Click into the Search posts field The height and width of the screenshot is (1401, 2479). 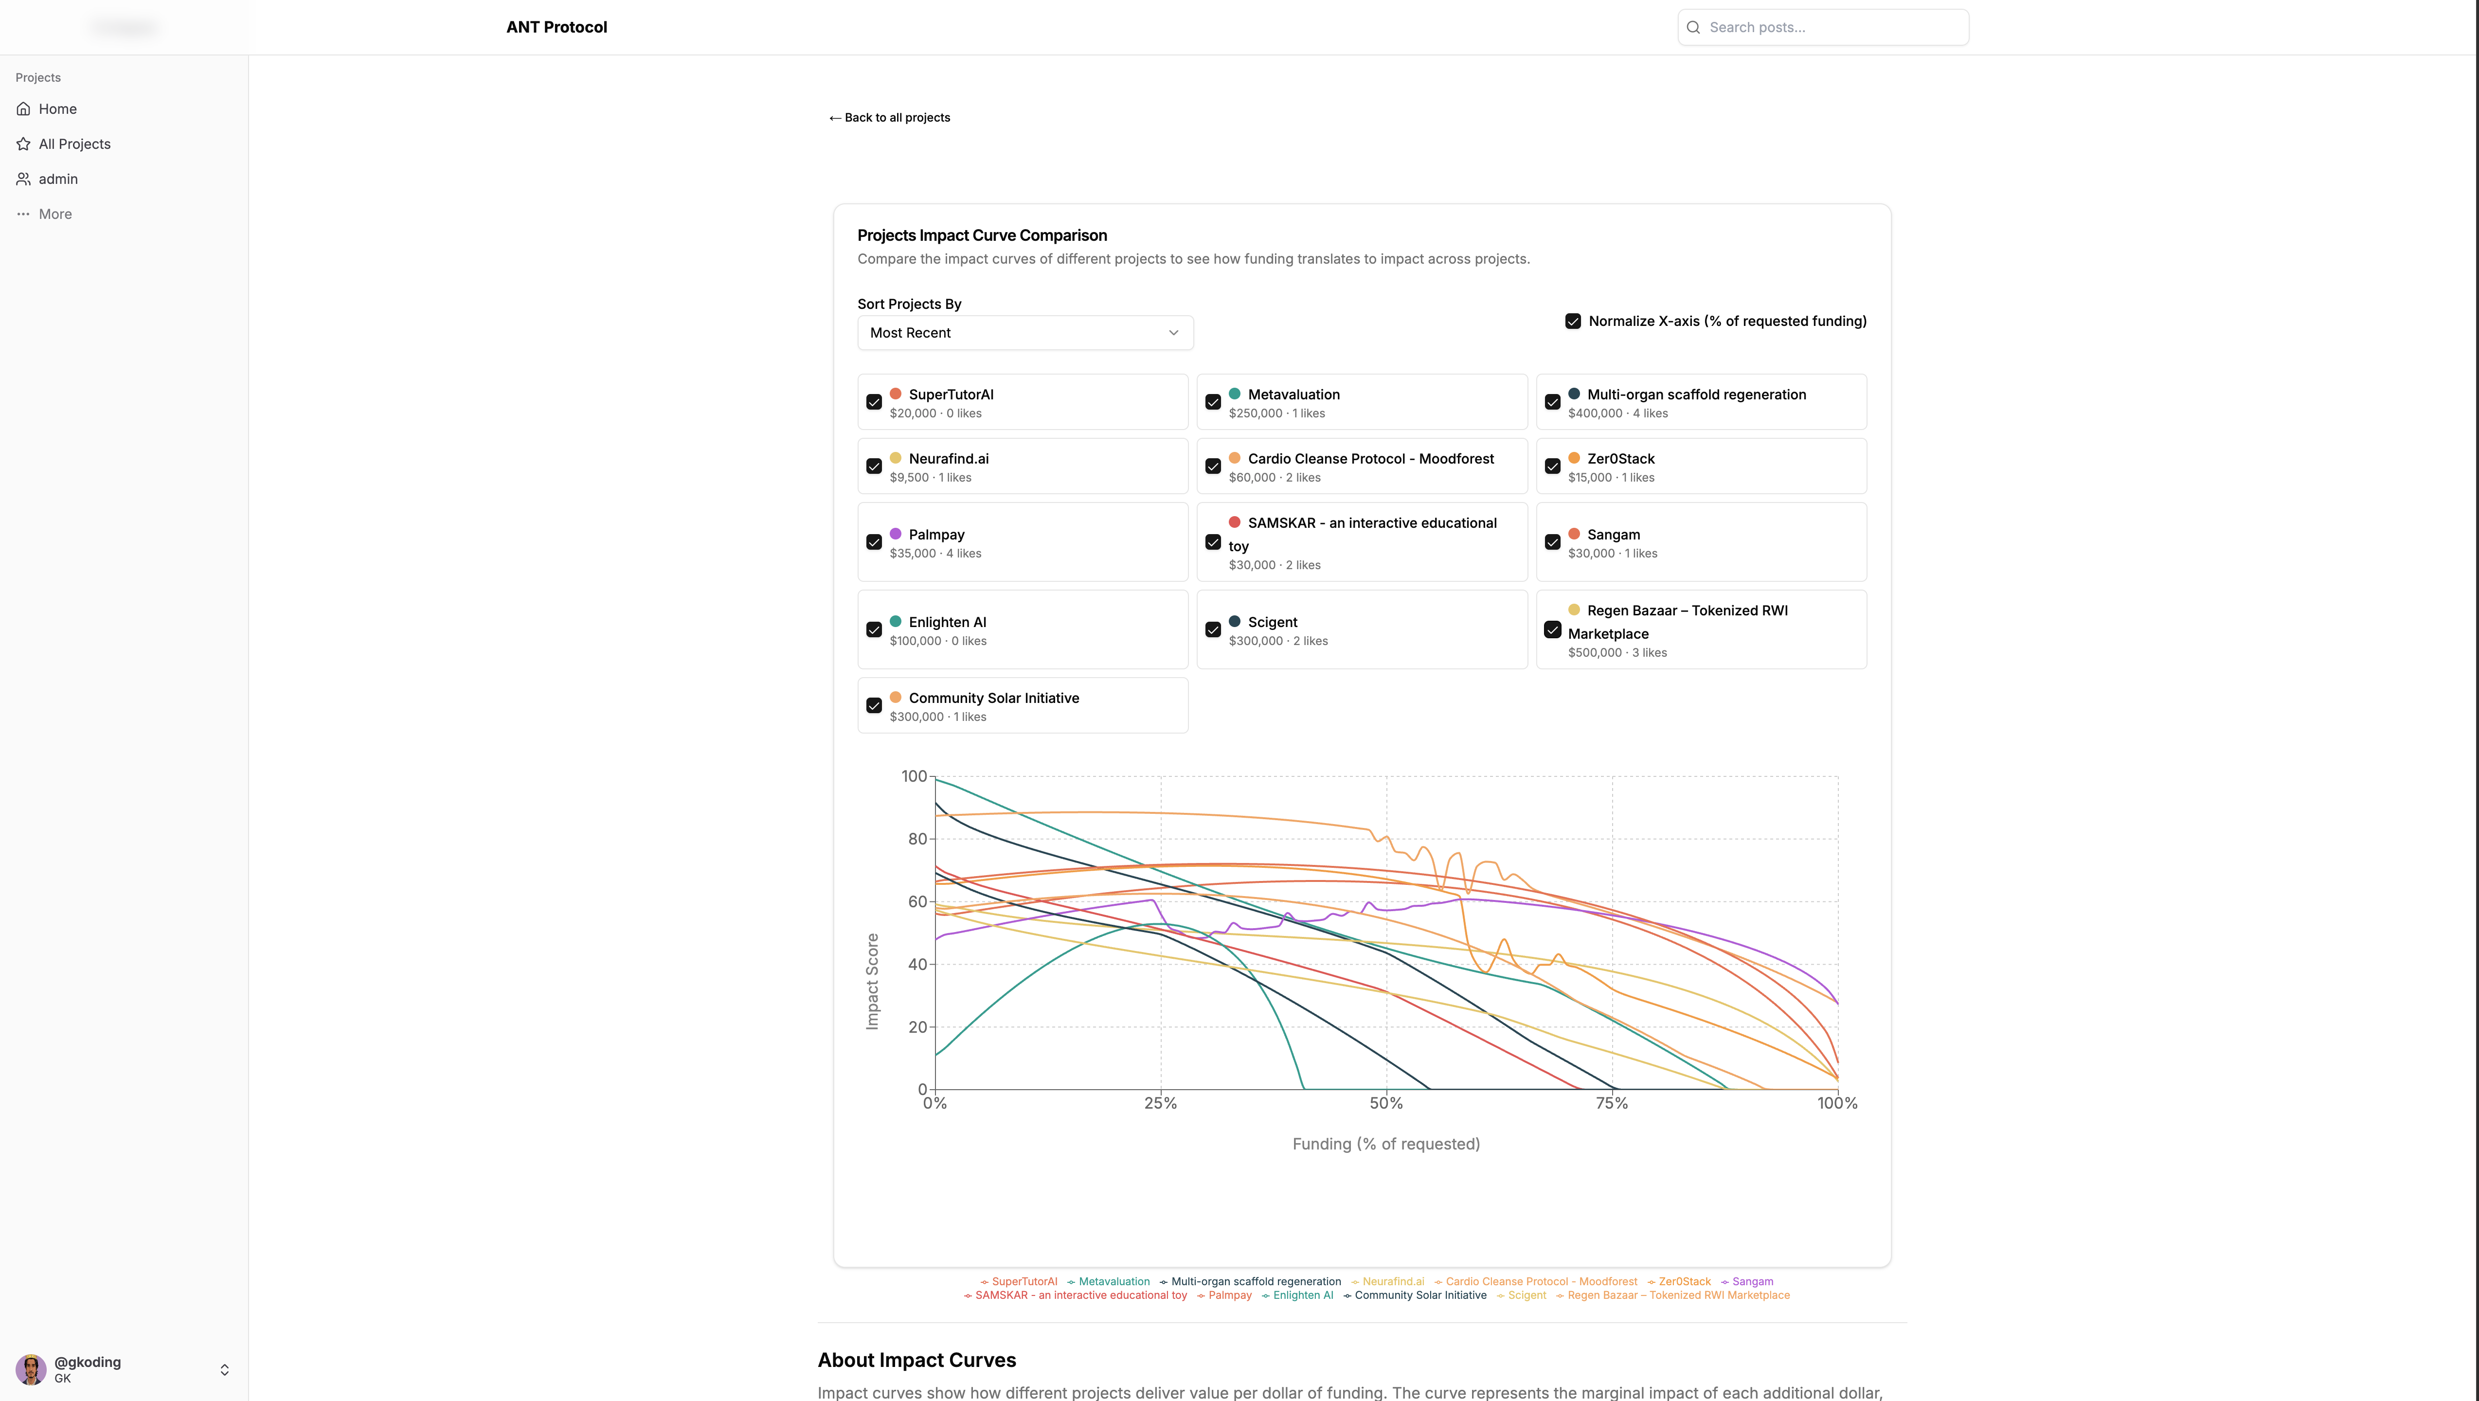[1823, 27]
